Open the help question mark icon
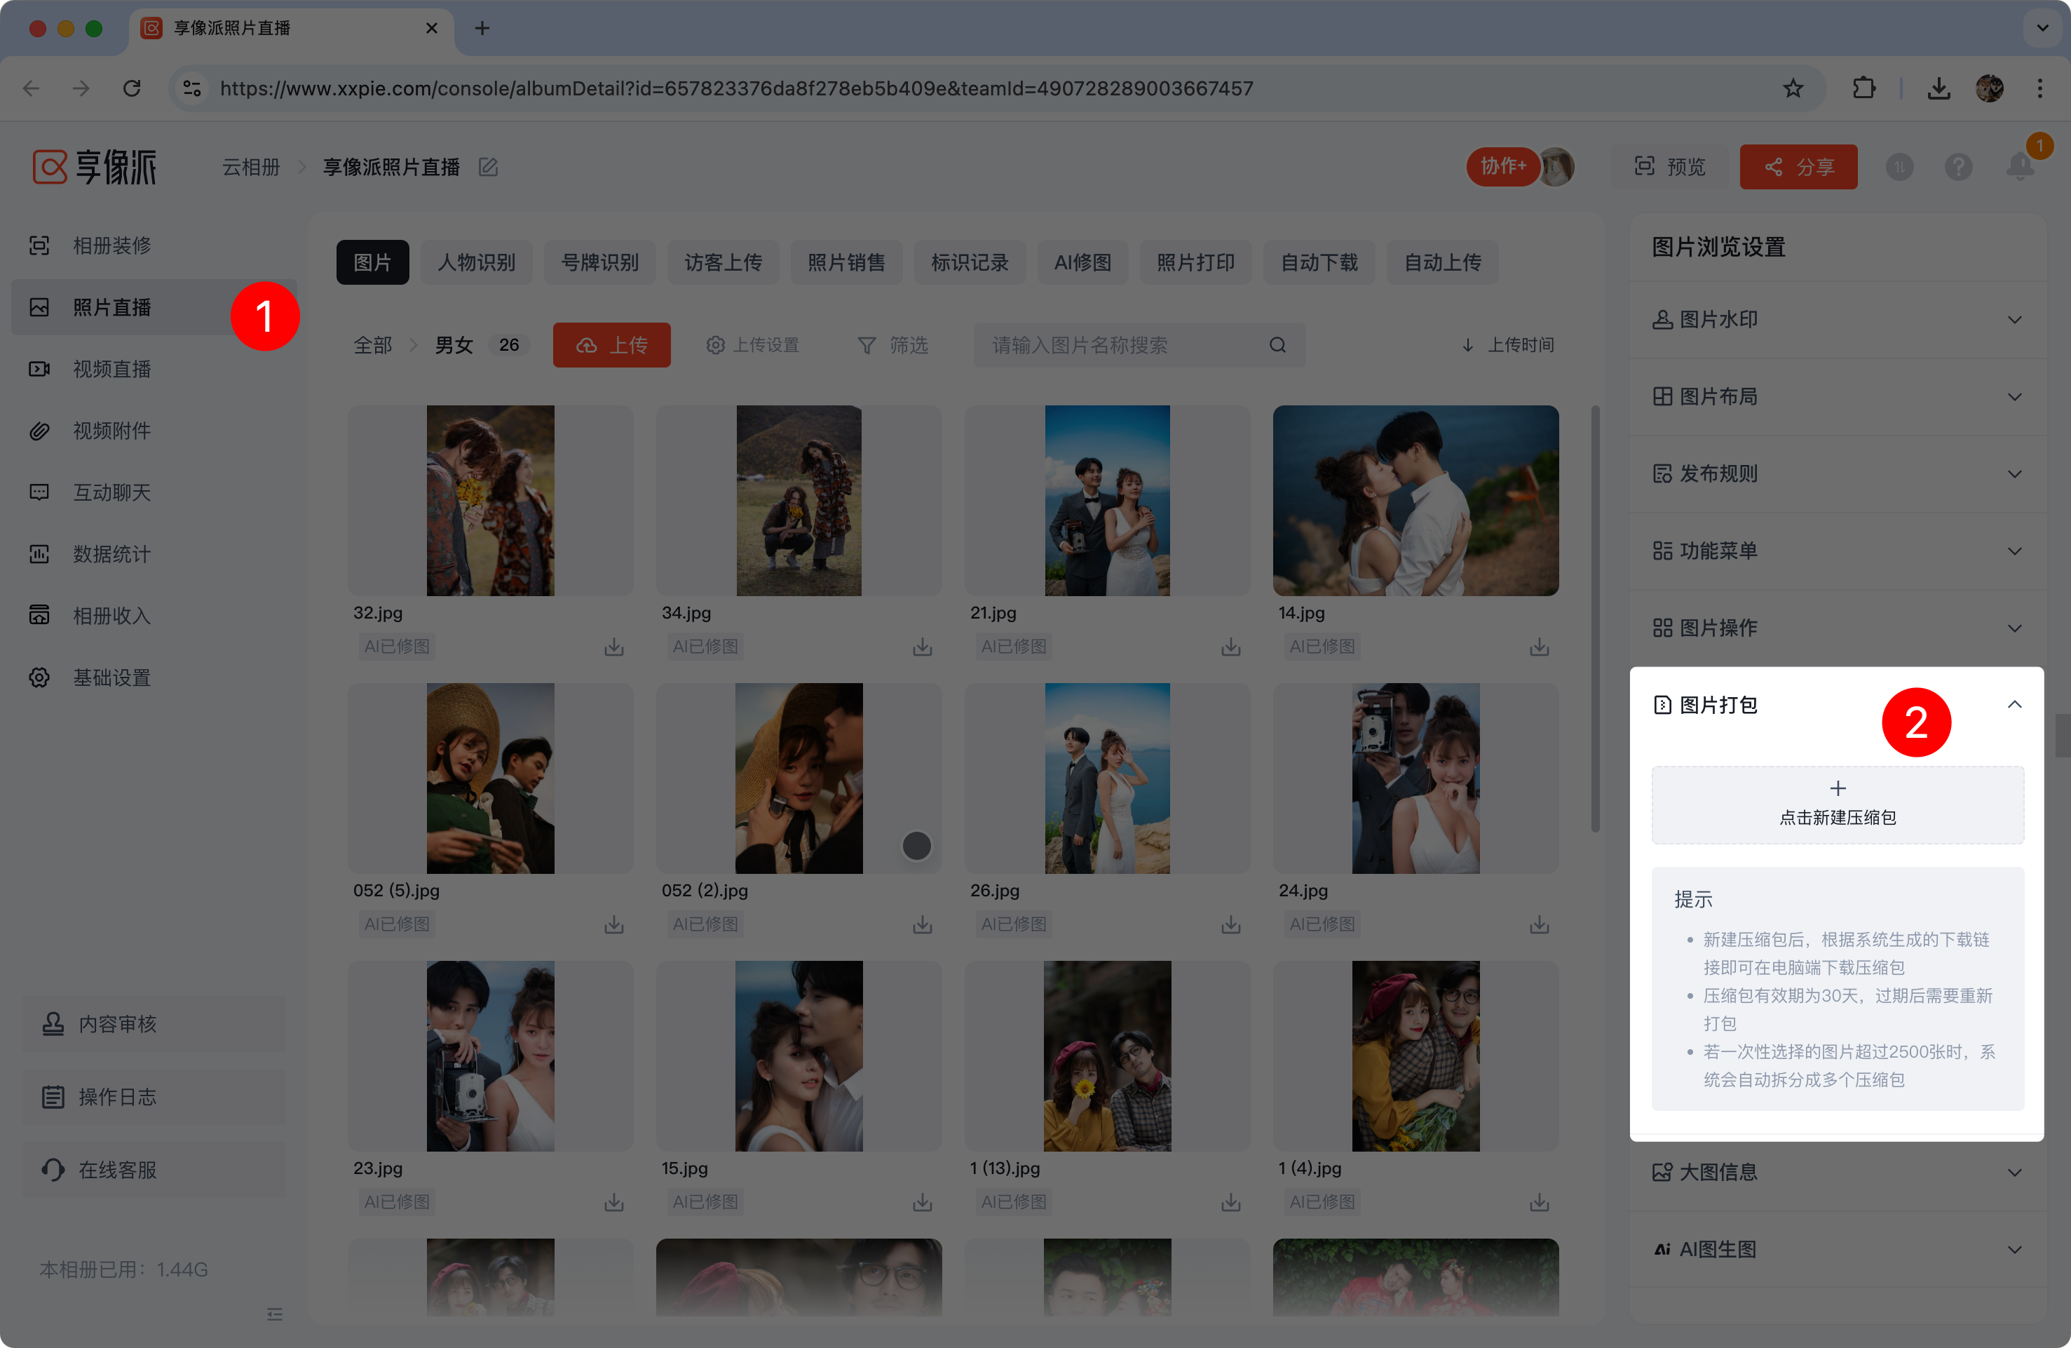The height and width of the screenshot is (1348, 2071). [1959, 166]
